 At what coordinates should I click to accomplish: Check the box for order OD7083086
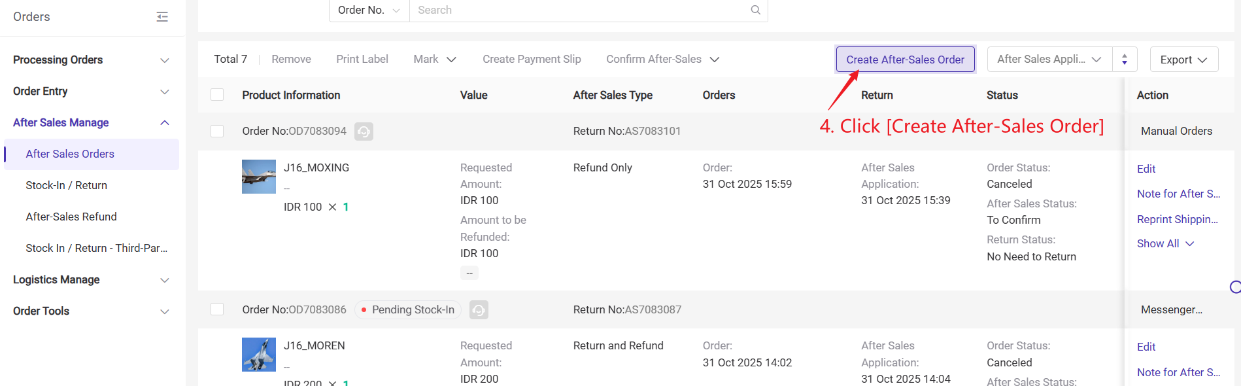tap(217, 309)
